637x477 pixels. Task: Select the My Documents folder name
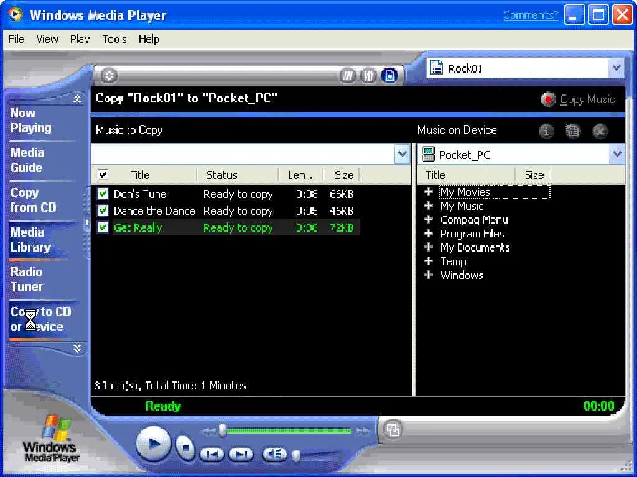pos(475,247)
